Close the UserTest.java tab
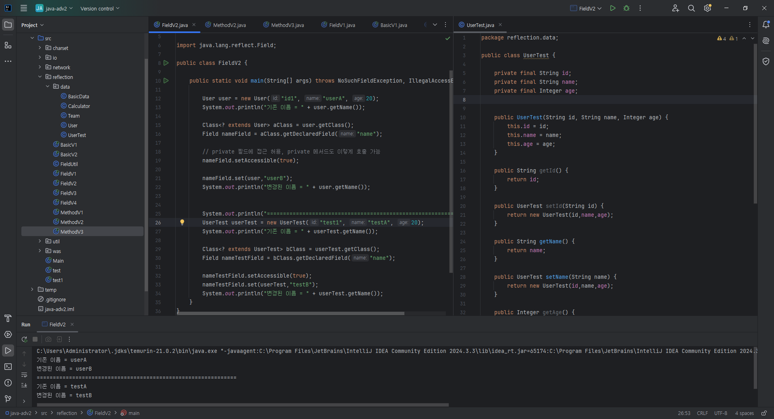The image size is (774, 419). point(500,25)
